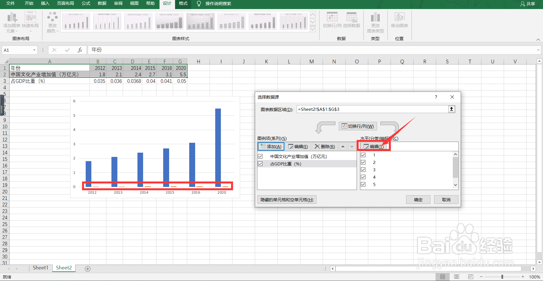Open Quick Layout (快速布局) gallery
The width and height of the screenshot is (543, 281).
pos(30,22)
